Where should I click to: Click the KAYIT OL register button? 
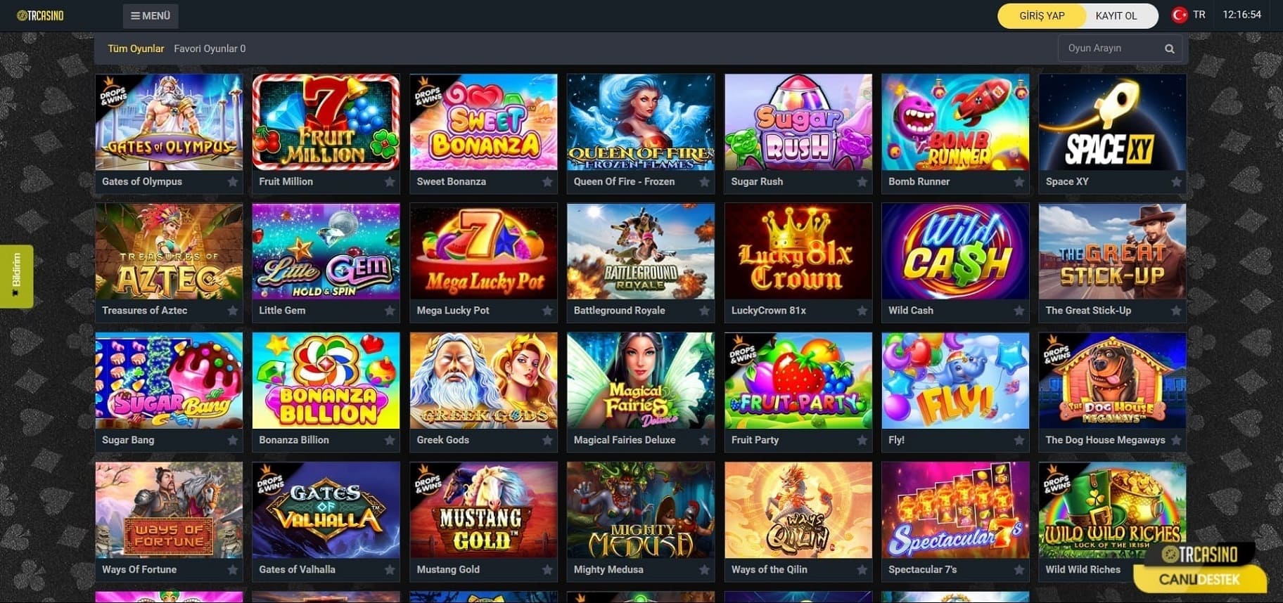(1116, 15)
